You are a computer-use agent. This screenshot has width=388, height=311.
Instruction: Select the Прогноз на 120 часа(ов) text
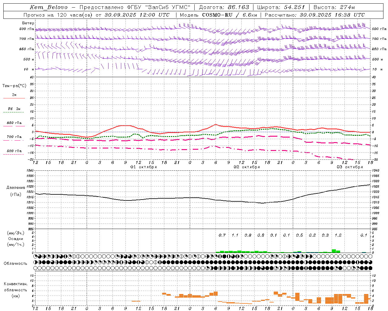[x=59, y=15]
